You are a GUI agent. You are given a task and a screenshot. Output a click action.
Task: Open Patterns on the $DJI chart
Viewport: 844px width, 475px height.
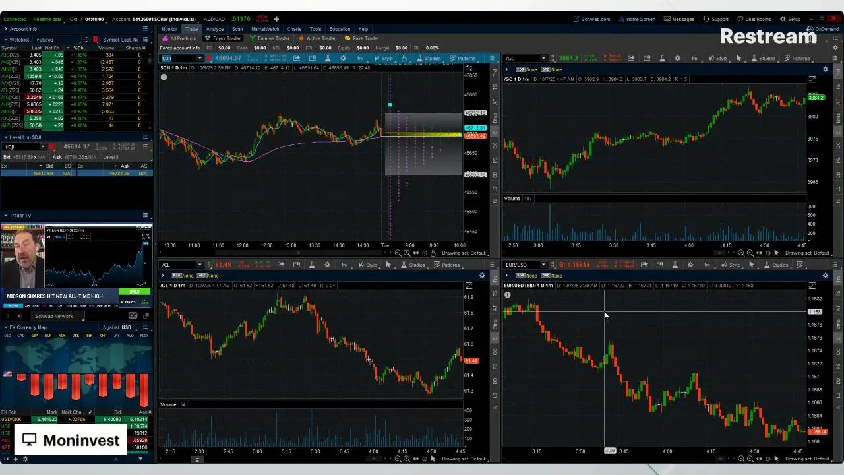pos(462,59)
